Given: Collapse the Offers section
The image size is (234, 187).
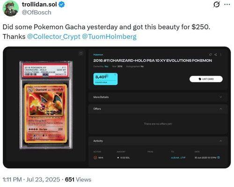Looking at the screenshot, I should [221, 109].
